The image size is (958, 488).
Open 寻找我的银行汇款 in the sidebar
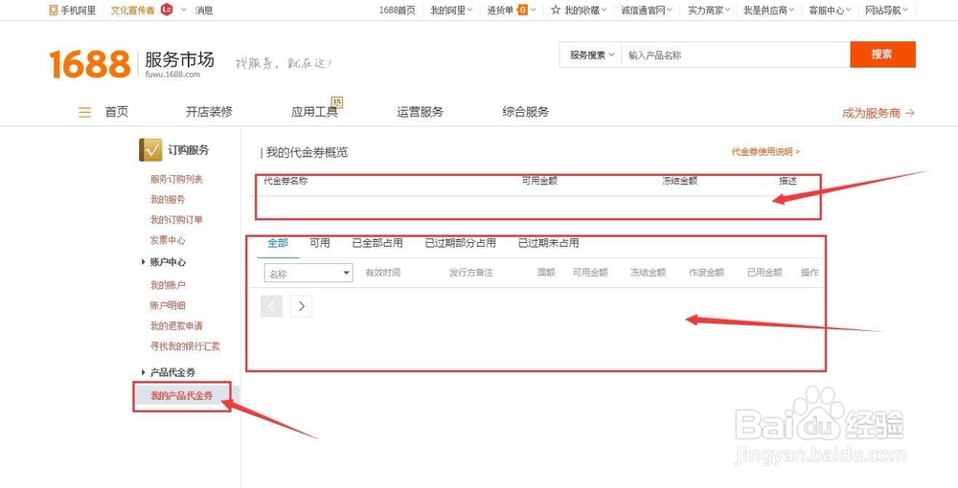point(185,346)
